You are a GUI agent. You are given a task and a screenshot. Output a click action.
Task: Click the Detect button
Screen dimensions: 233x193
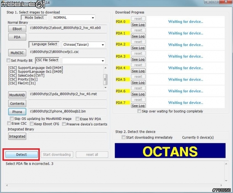(21, 154)
